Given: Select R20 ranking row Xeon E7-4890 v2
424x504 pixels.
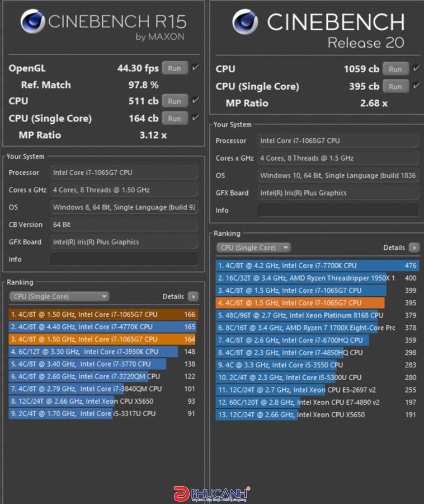Looking at the screenshot, I should [317, 402].
